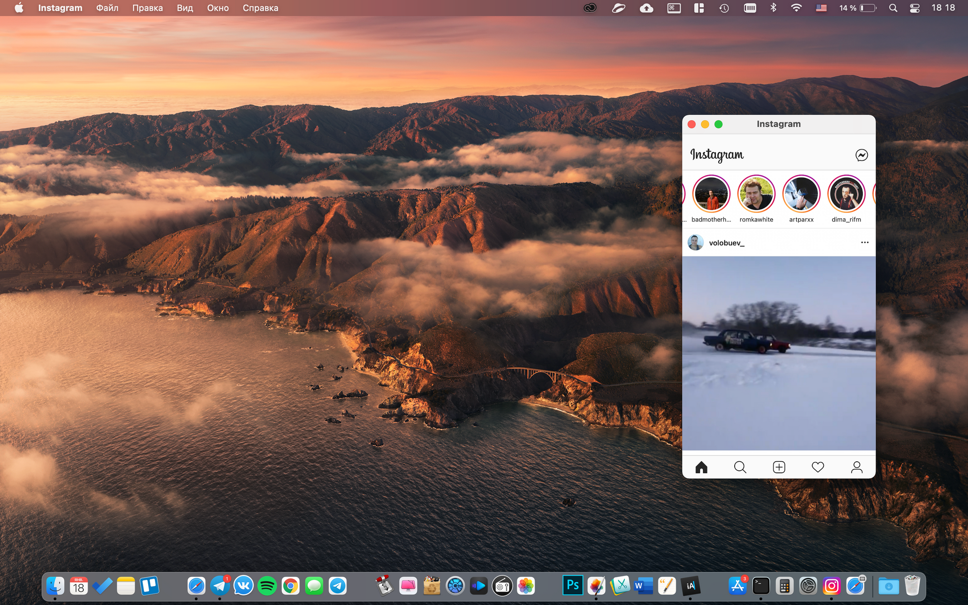The width and height of the screenshot is (968, 605).
Task: Open the Справка menu
Action: tap(260, 8)
